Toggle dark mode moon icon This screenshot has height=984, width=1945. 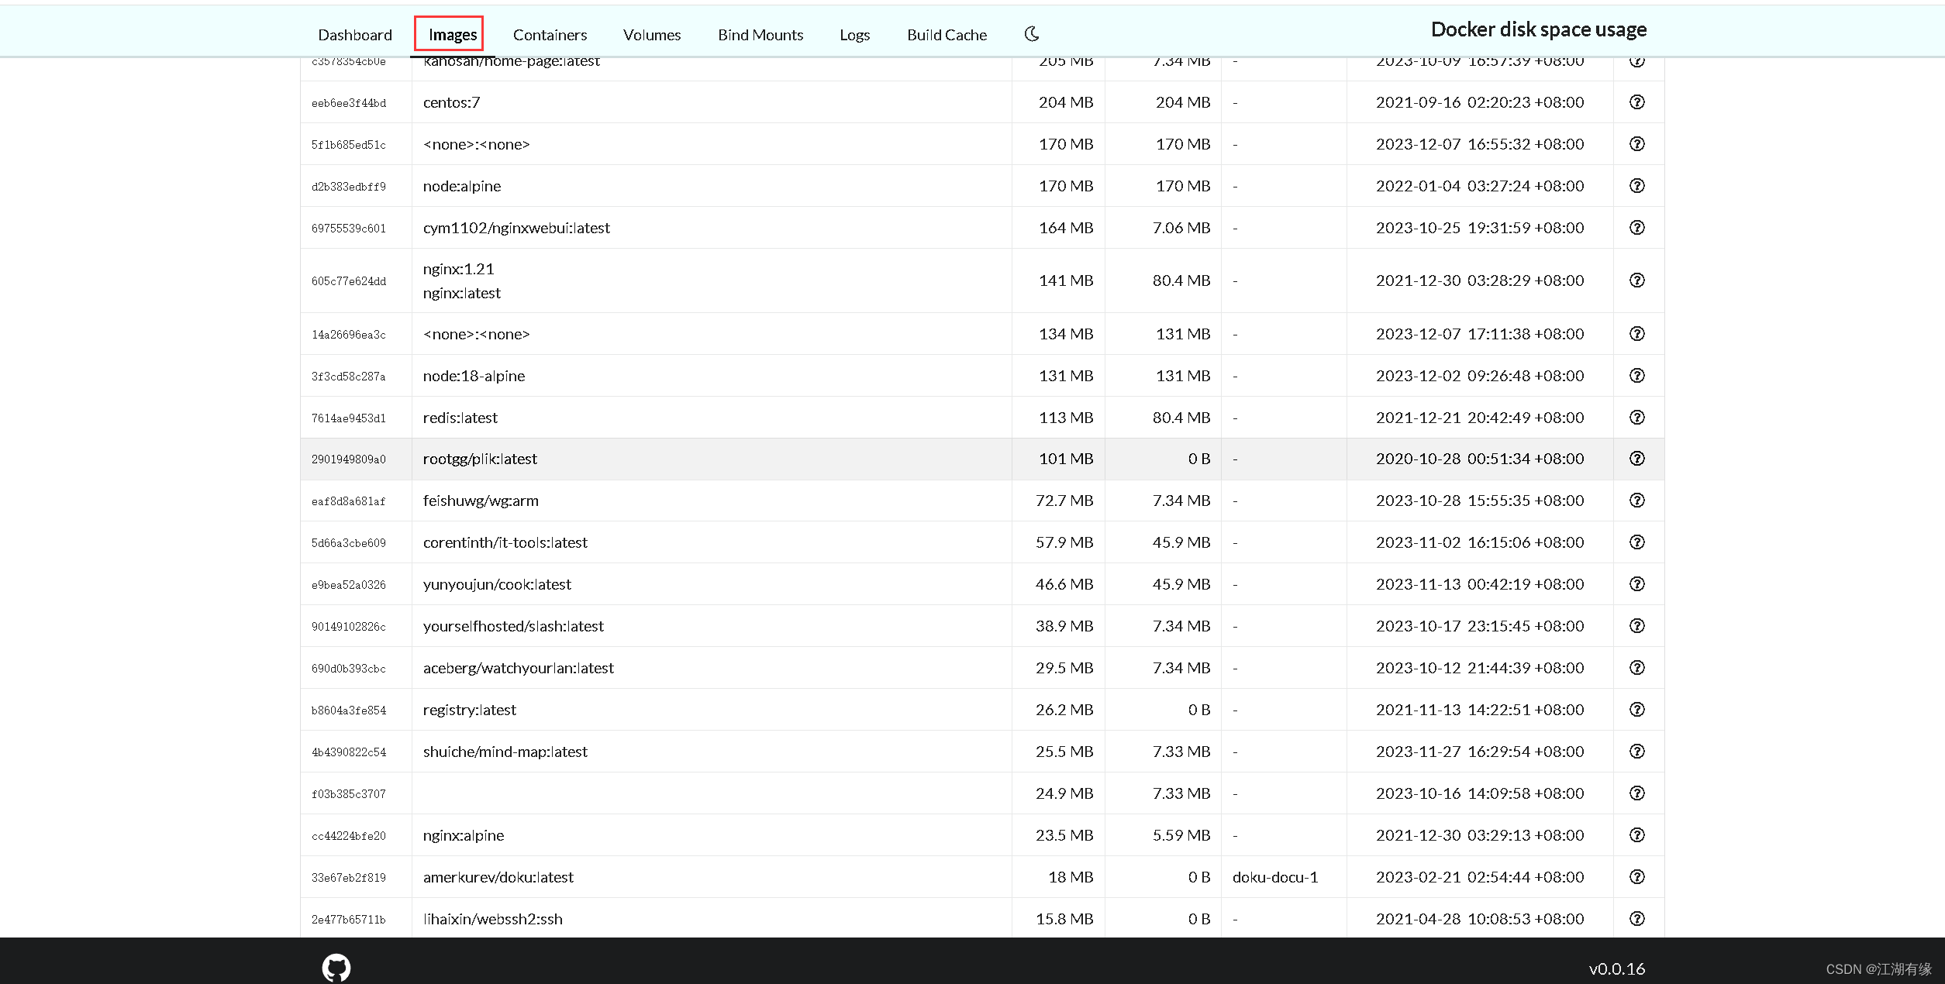[1032, 34]
